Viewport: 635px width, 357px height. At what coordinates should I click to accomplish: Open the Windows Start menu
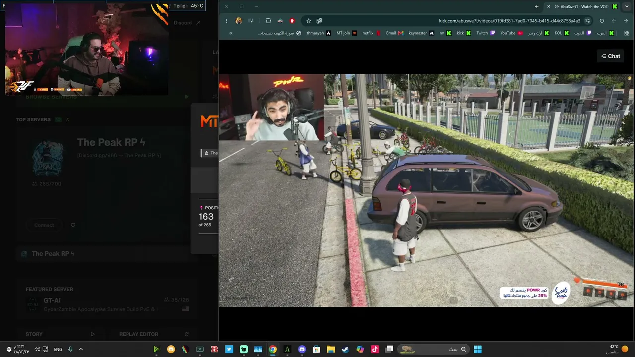[477, 349]
